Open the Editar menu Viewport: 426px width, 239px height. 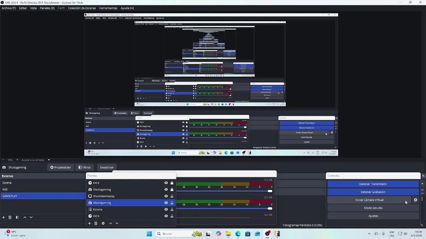pos(23,8)
